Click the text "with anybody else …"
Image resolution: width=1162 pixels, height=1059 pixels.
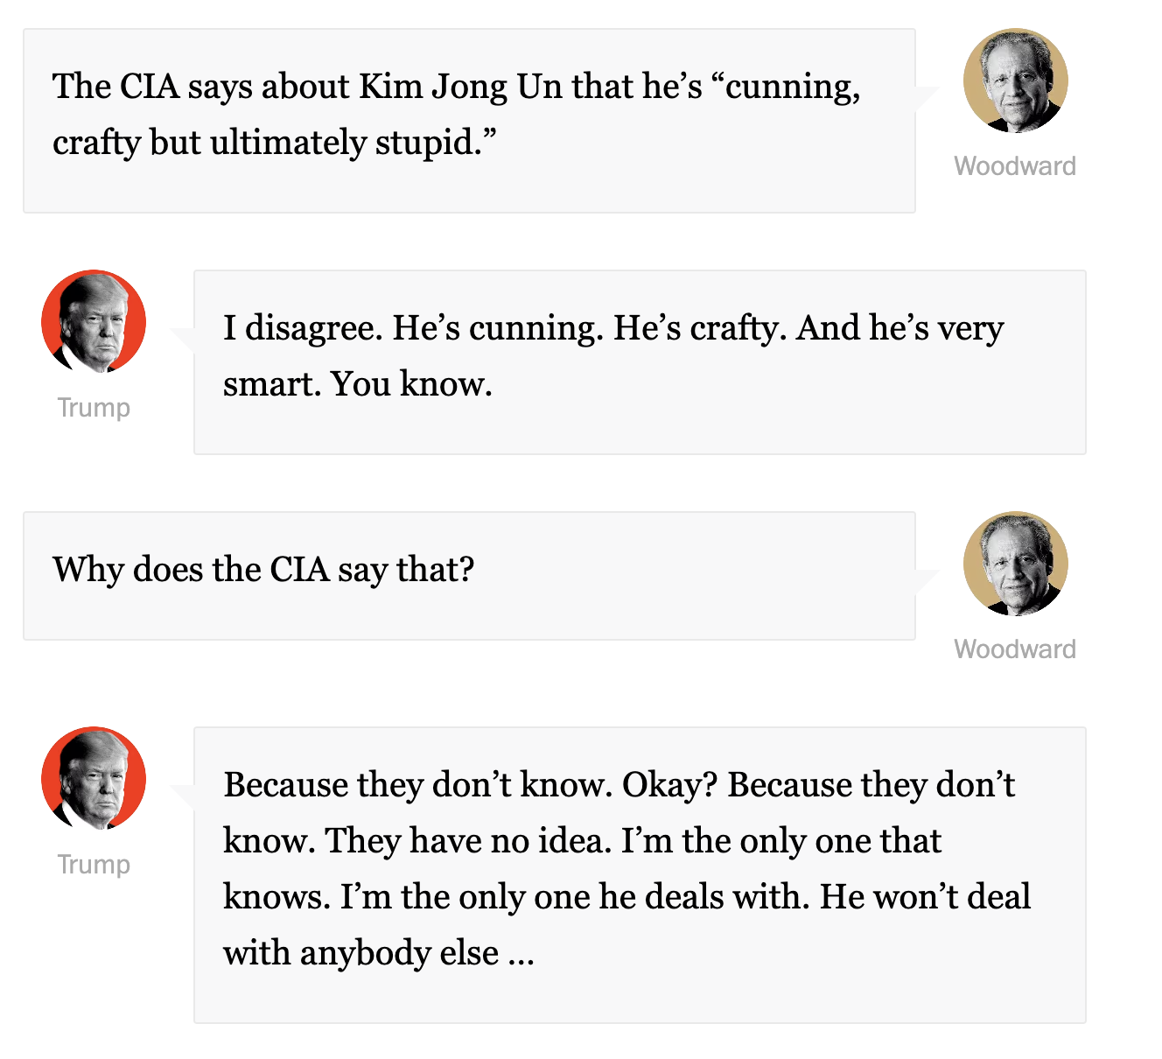tap(378, 953)
